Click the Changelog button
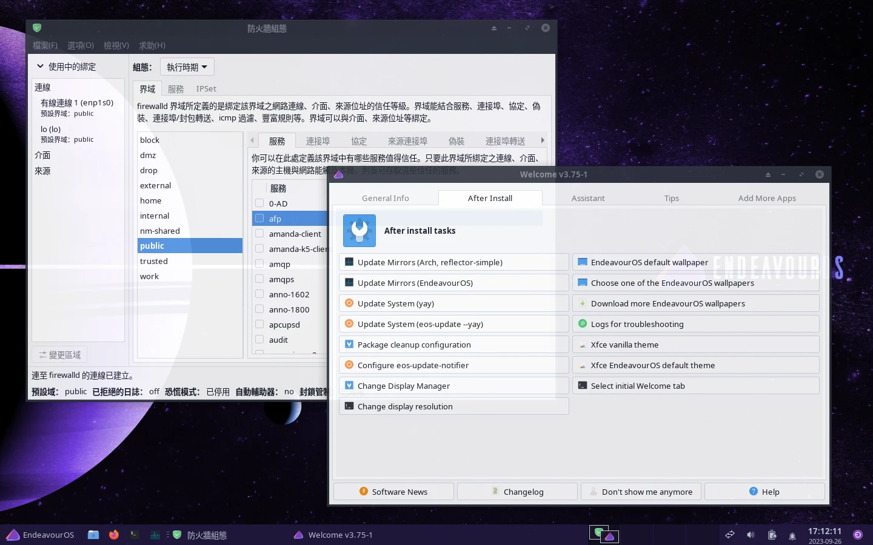The height and width of the screenshot is (545, 873). tap(517, 492)
